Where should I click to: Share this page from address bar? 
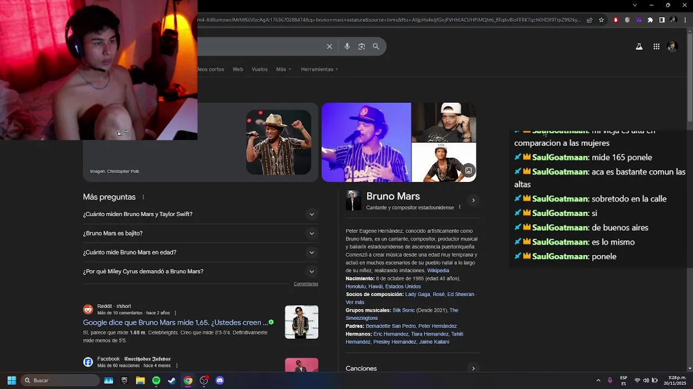(x=590, y=20)
